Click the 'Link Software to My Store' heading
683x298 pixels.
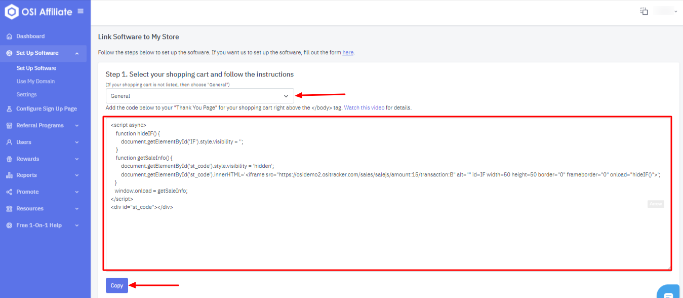[x=139, y=37]
